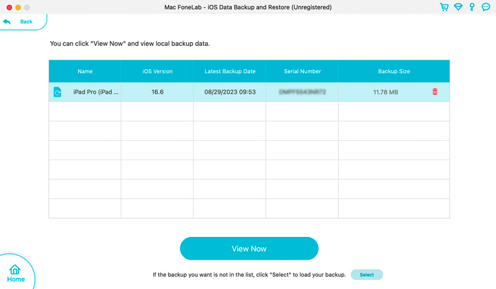Click the Back arrow icon
Viewport: 496px width, 289px height.
[7, 22]
